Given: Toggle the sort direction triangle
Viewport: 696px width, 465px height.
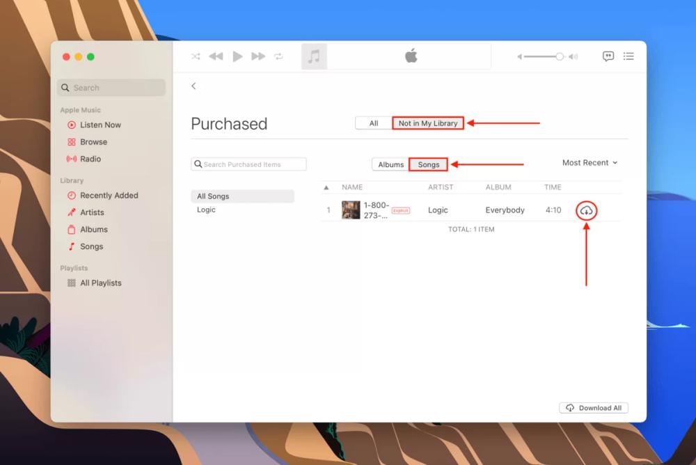Looking at the screenshot, I should click(326, 187).
